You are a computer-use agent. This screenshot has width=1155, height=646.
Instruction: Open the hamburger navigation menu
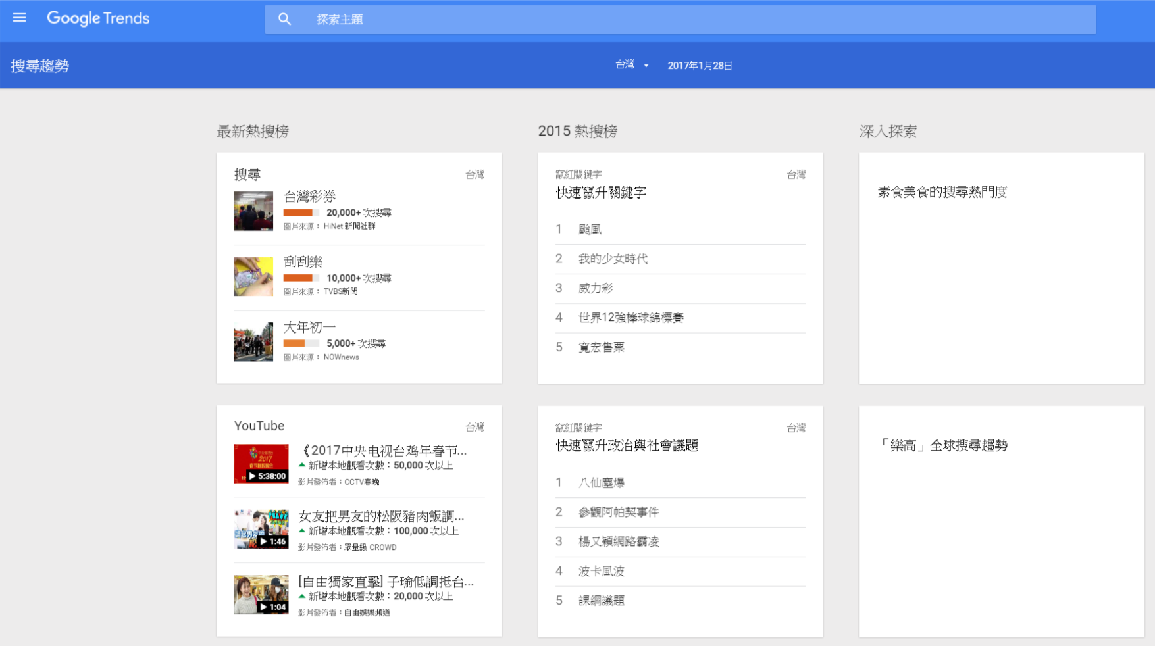click(20, 18)
